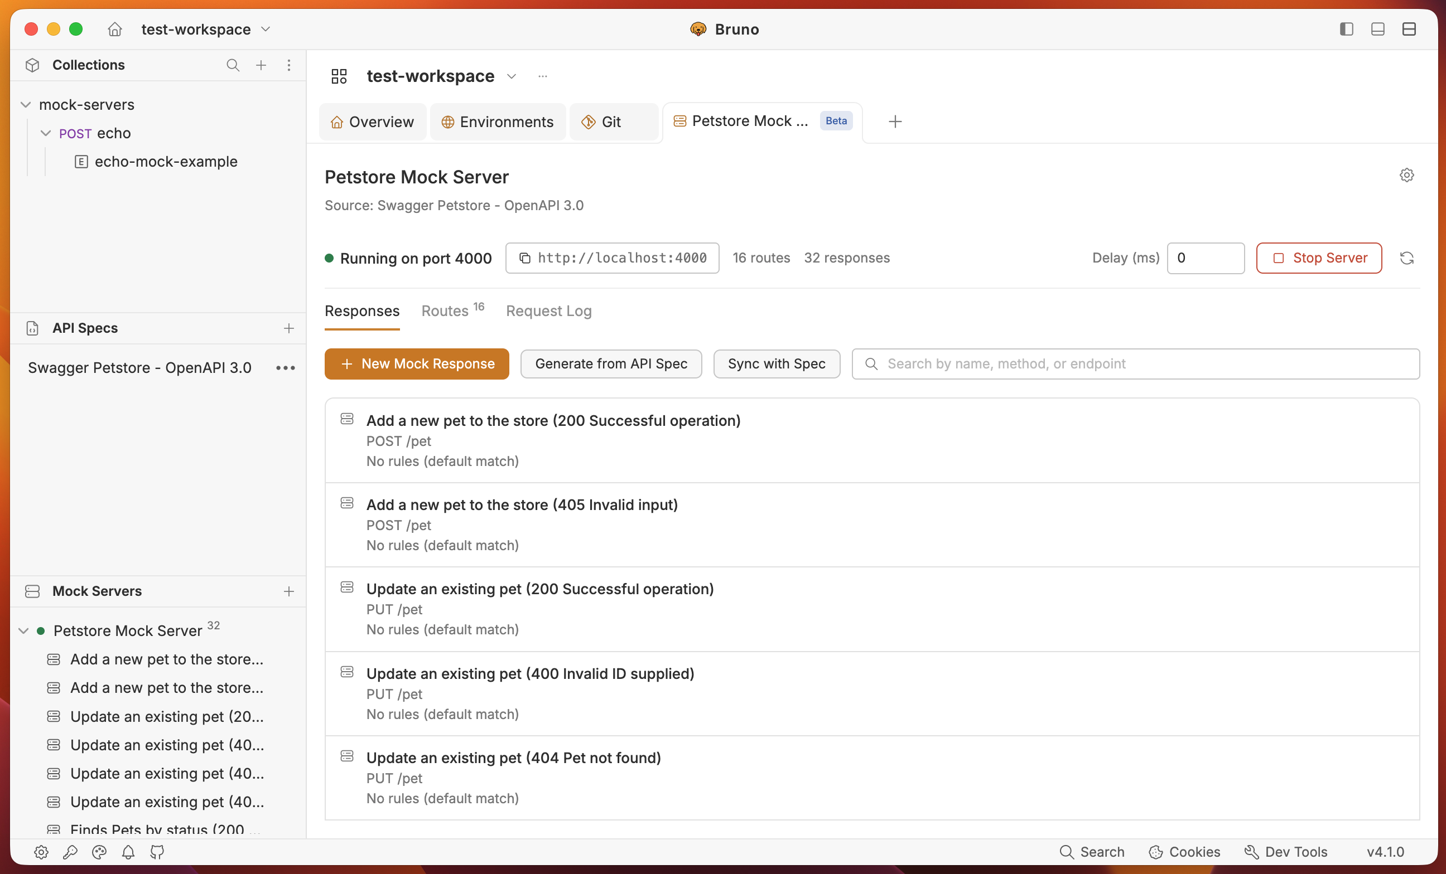
Task: Select sidebar item 'Update an existing pet (20...'
Action: coord(156,716)
